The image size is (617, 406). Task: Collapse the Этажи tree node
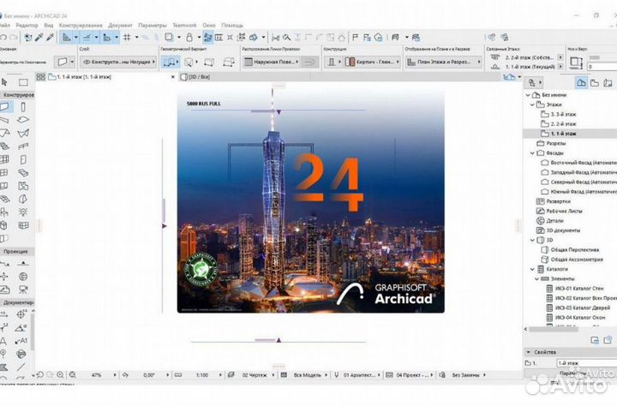pyautogui.click(x=532, y=104)
